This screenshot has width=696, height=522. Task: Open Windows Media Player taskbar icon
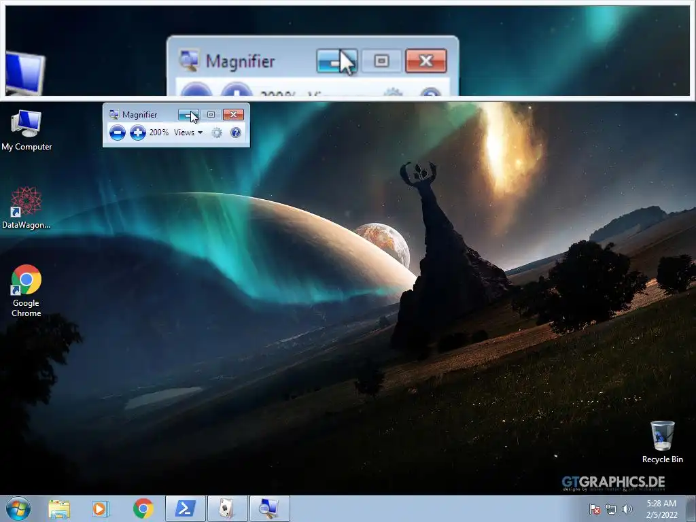101,508
